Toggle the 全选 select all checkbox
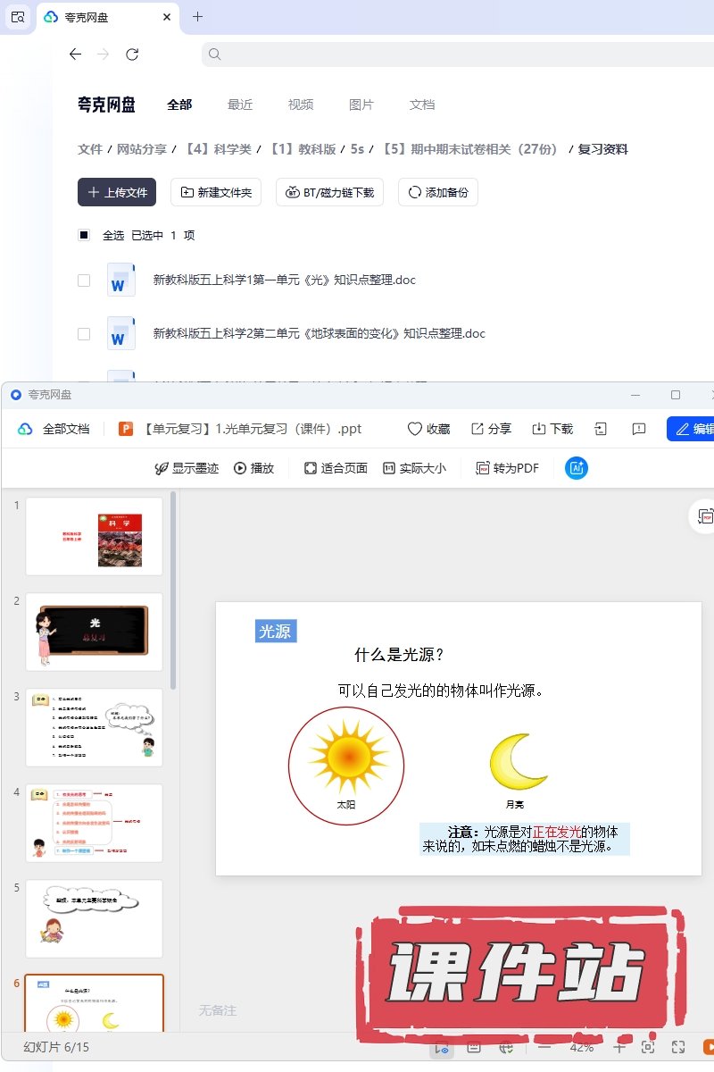 [84, 235]
